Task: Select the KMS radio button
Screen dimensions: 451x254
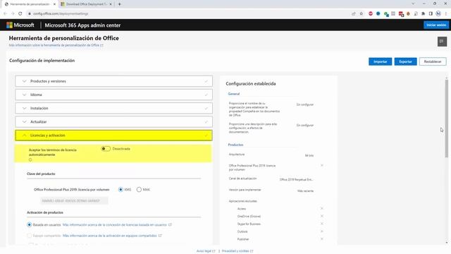Action: (x=121, y=190)
